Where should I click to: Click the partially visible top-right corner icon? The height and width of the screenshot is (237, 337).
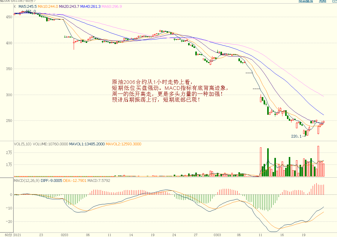tap(335, 1)
